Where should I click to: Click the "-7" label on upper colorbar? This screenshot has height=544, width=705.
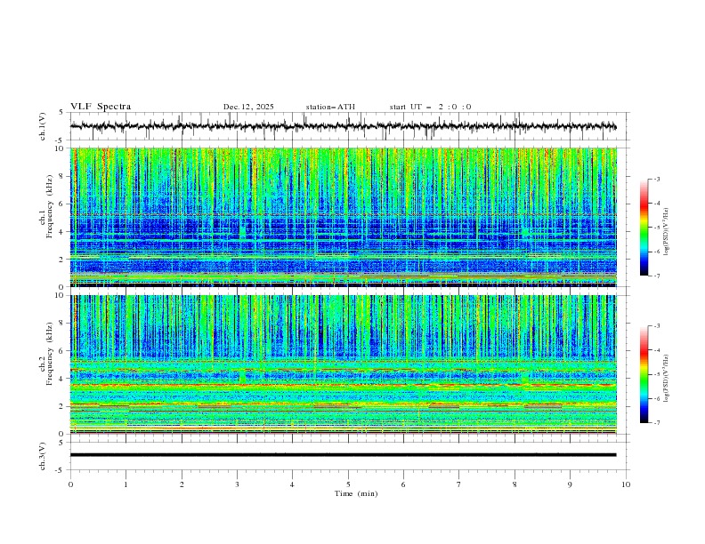[x=657, y=276]
